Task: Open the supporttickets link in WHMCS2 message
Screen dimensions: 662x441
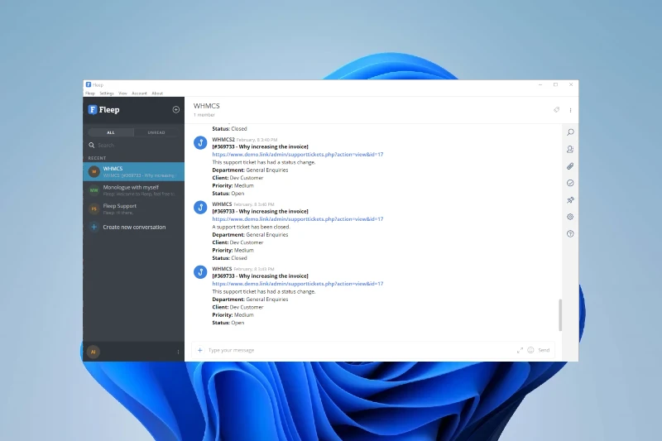Action: [298, 155]
